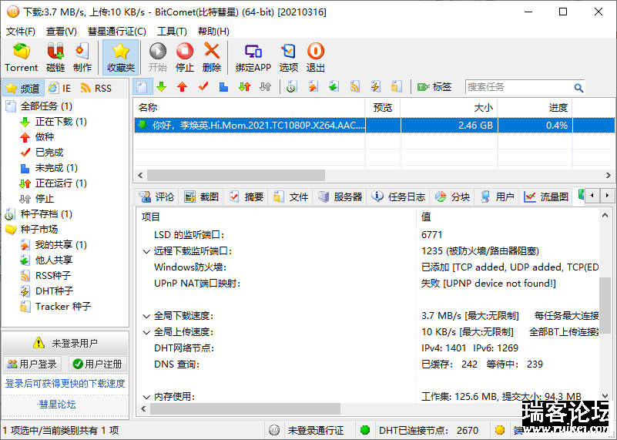
Task: Click the RSS torrents icon in task toolbar
Action: 355,86
